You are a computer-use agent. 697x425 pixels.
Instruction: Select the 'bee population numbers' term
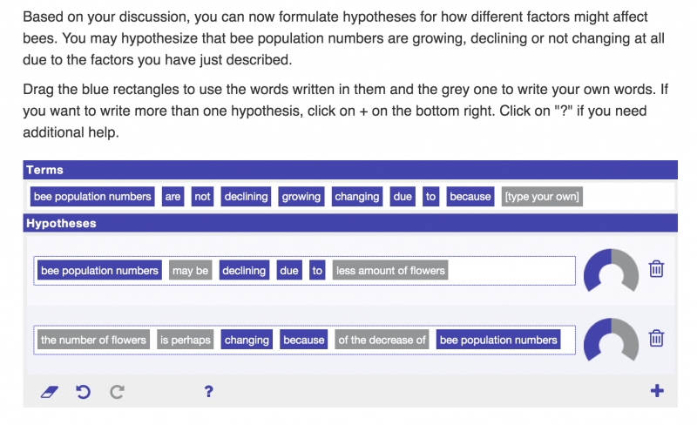(x=92, y=197)
